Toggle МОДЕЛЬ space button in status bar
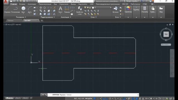Image resolution: width=178 pixels, height=100 pixels. (x=88, y=99)
